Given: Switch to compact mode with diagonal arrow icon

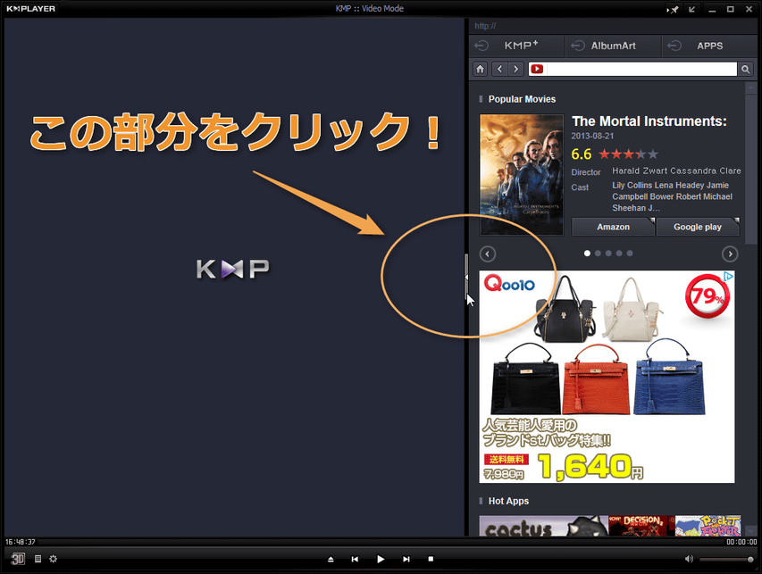Looking at the screenshot, I should click(692, 9).
